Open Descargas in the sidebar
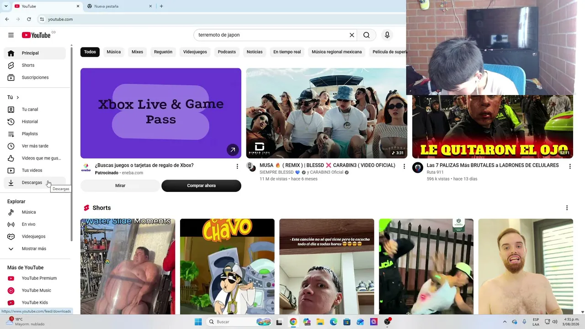Screen dimensions: 585x329 coord(35,183)
